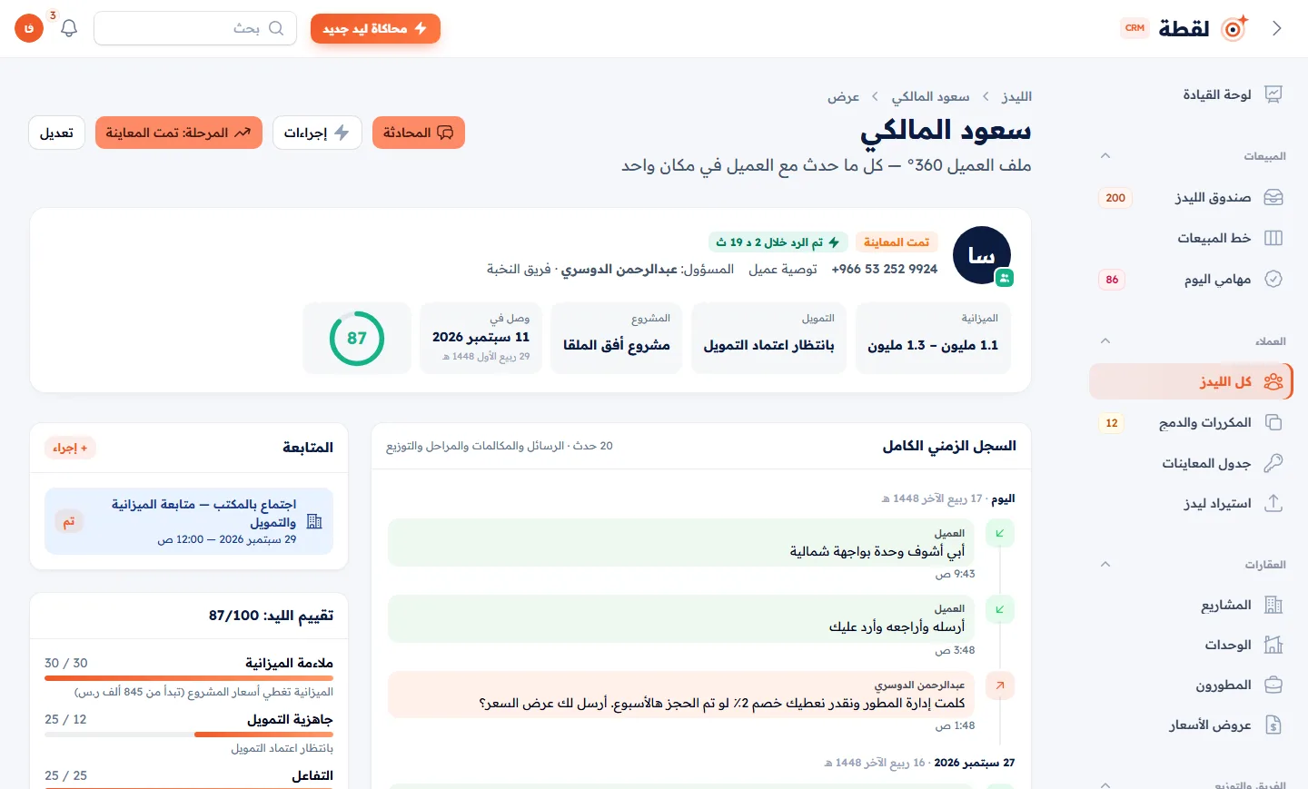Collapse the العملاء sidebar section
The image size is (1308, 789).
[1105, 341]
